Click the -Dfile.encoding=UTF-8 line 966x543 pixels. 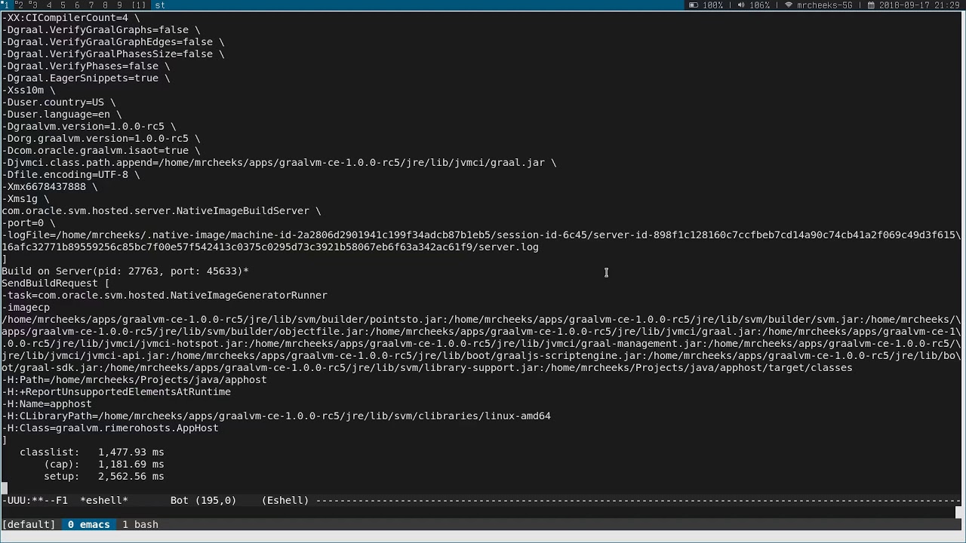[x=71, y=174]
